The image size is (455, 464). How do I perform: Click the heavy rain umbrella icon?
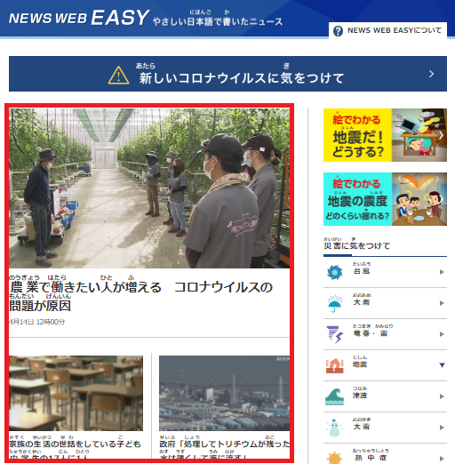pos(334,303)
